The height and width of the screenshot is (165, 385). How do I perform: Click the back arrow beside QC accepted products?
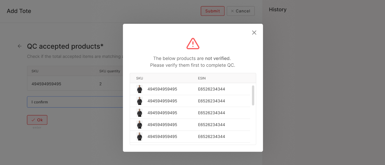pyautogui.click(x=20, y=46)
